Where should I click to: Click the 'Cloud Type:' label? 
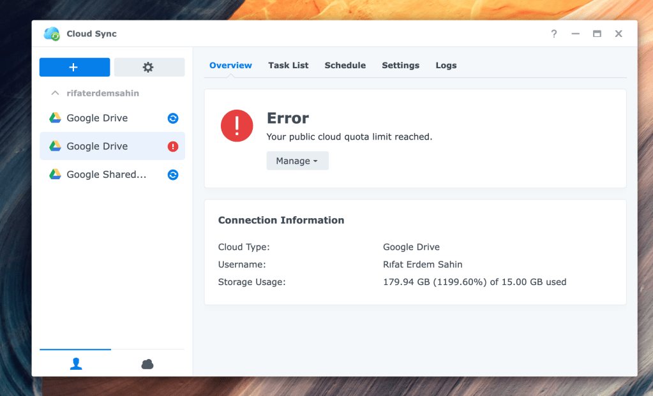pyautogui.click(x=244, y=247)
